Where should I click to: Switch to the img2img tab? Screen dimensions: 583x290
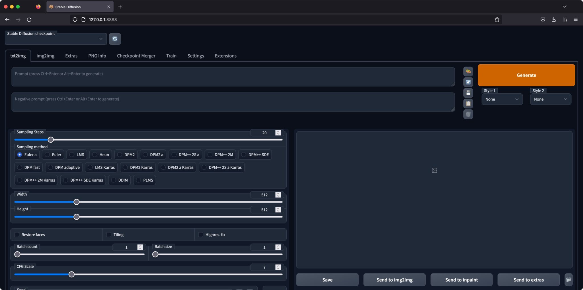45,56
